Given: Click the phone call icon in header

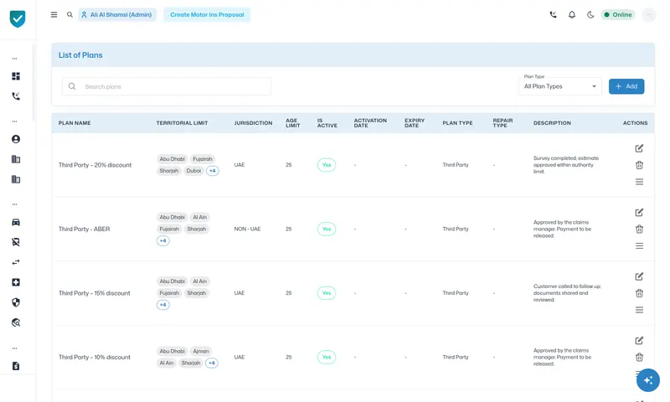Looking at the screenshot, I should coord(553,14).
